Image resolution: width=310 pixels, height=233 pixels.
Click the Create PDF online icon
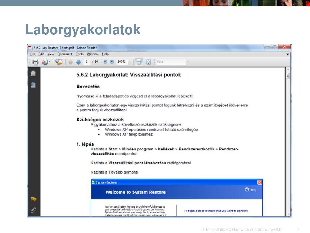coord(45,62)
